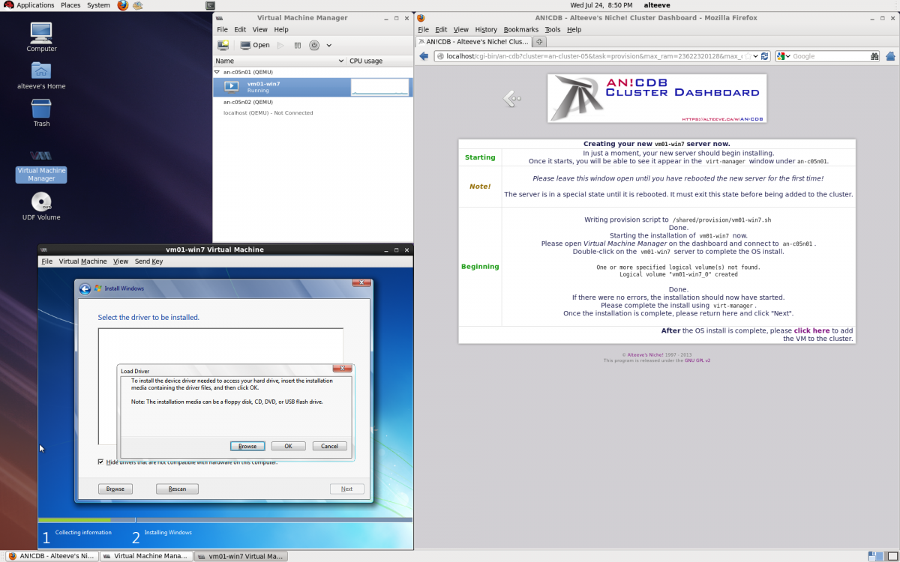Open the search engine selector dropdown
This screenshot has height=562, width=900.
pyautogui.click(x=784, y=56)
